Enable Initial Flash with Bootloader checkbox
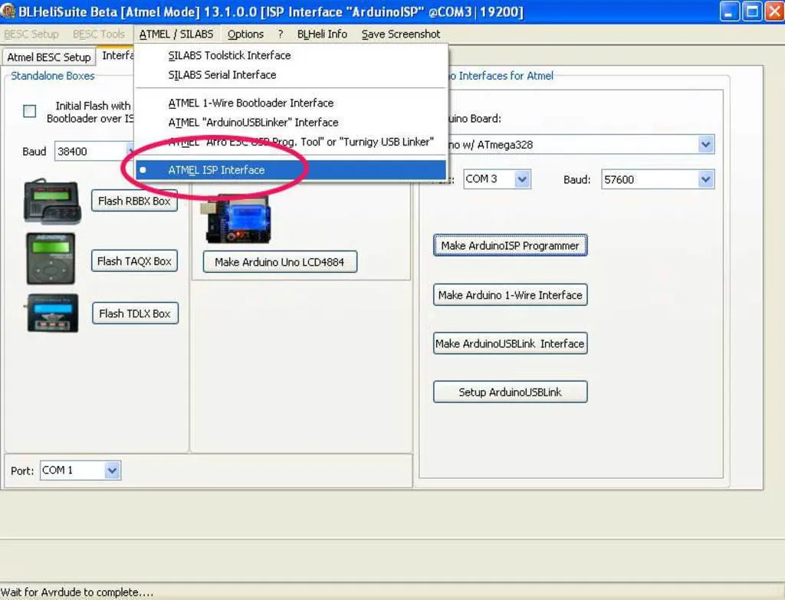Viewport: 785px width, 600px height. pos(30,111)
